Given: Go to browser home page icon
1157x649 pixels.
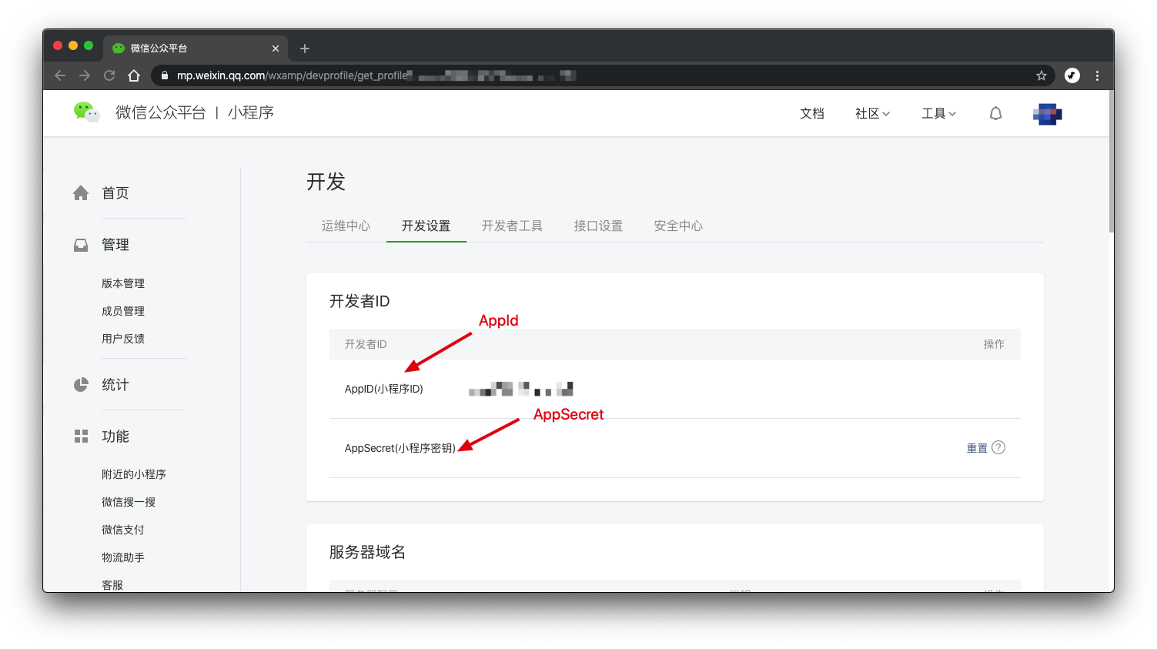Looking at the screenshot, I should (x=134, y=75).
